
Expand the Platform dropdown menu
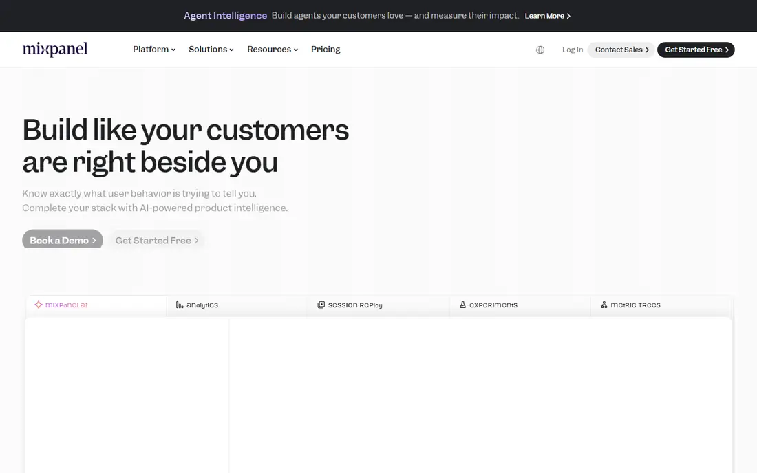point(154,49)
